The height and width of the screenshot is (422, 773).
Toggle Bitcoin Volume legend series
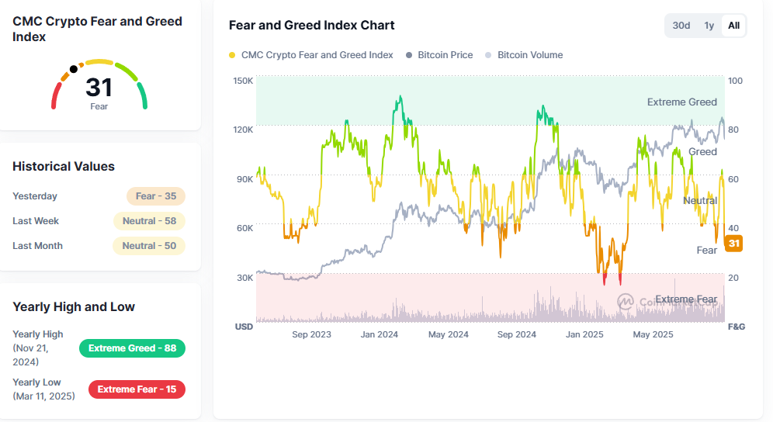[x=530, y=55]
